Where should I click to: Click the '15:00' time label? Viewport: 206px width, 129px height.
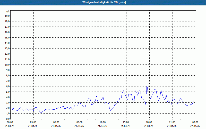[x=126, y=122]
